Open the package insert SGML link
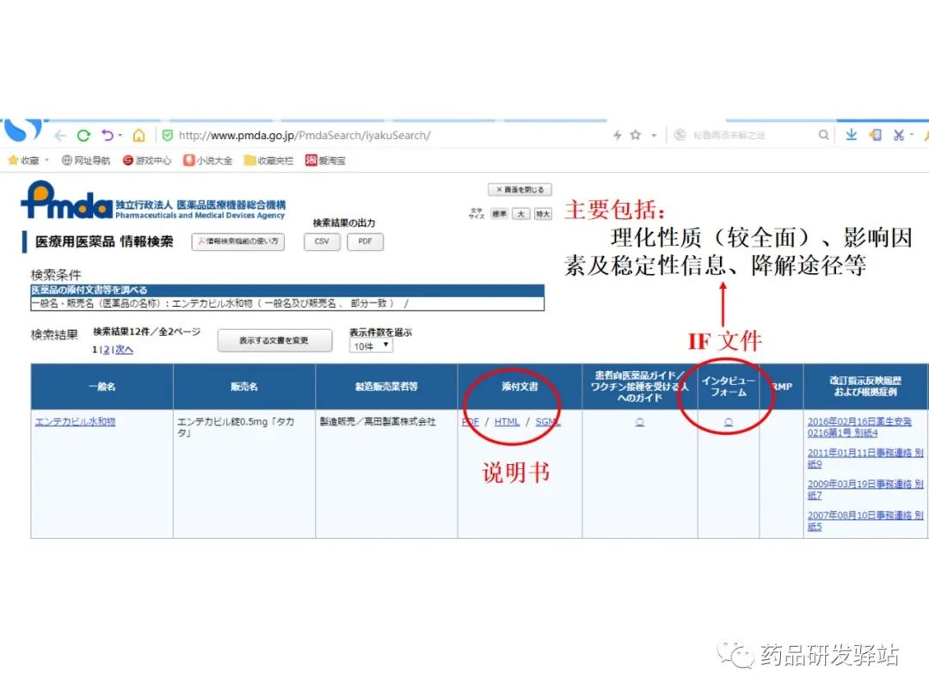 pos(547,421)
